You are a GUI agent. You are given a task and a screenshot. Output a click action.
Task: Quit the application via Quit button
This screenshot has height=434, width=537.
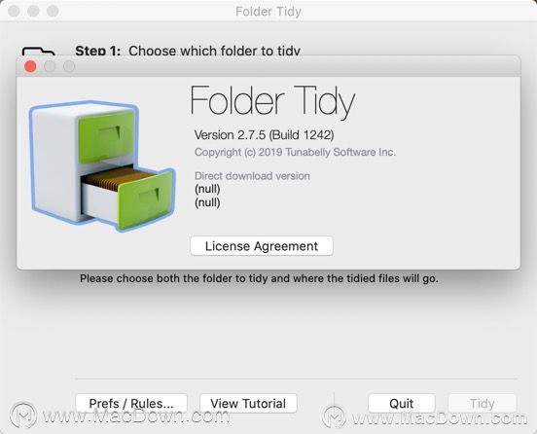(402, 403)
